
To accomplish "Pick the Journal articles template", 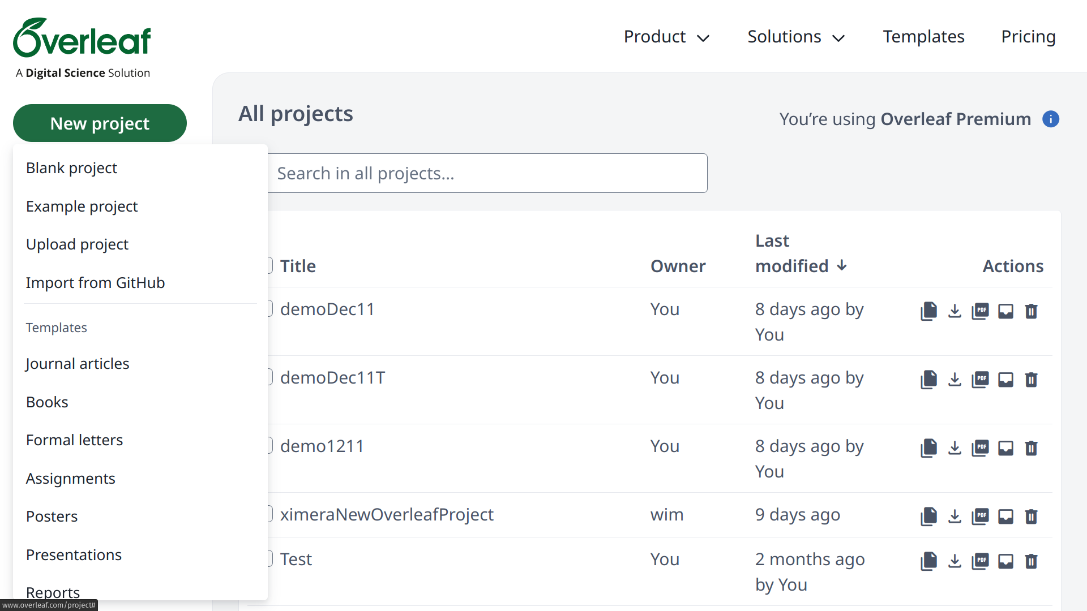I will (78, 364).
